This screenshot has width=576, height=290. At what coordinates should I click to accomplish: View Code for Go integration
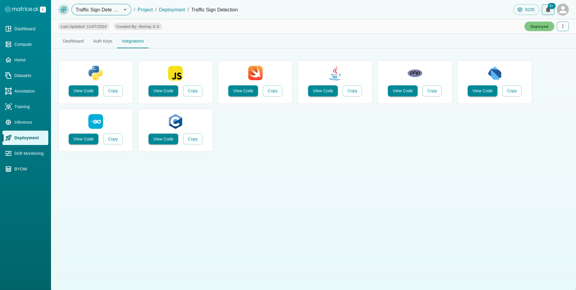(83, 139)
